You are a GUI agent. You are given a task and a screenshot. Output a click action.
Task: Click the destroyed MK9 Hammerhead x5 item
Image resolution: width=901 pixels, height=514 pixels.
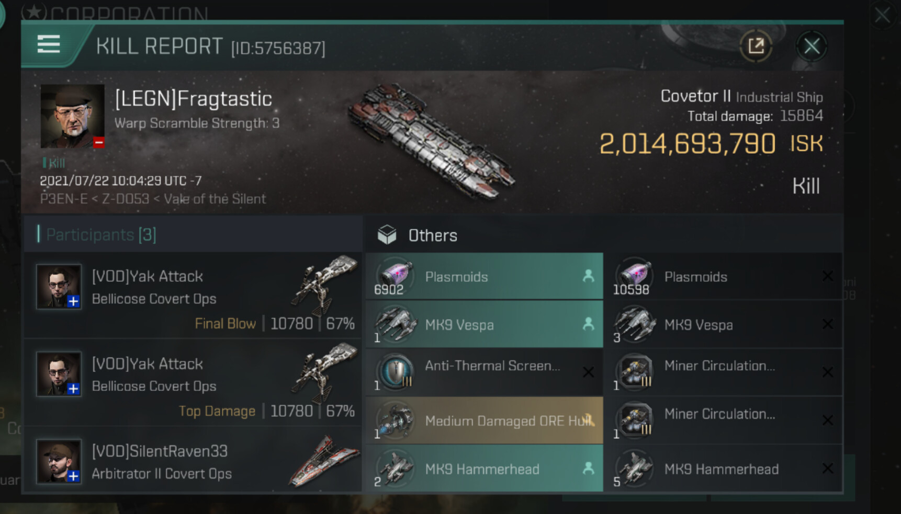point(722,469)
